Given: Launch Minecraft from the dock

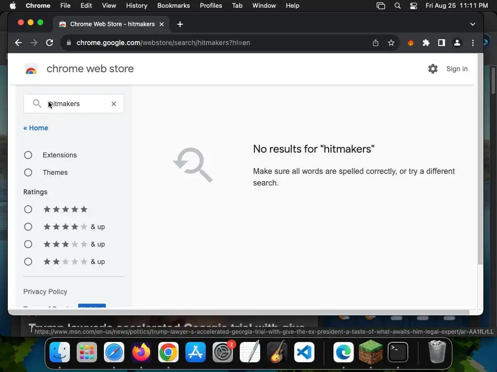Looking at the screenshot, I should 370,352.
